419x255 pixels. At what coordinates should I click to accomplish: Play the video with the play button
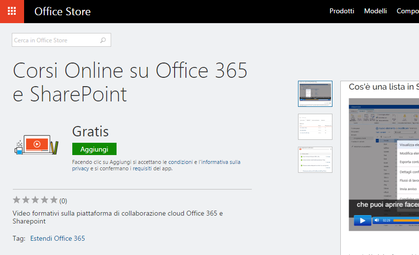click(x=362, y=221)
